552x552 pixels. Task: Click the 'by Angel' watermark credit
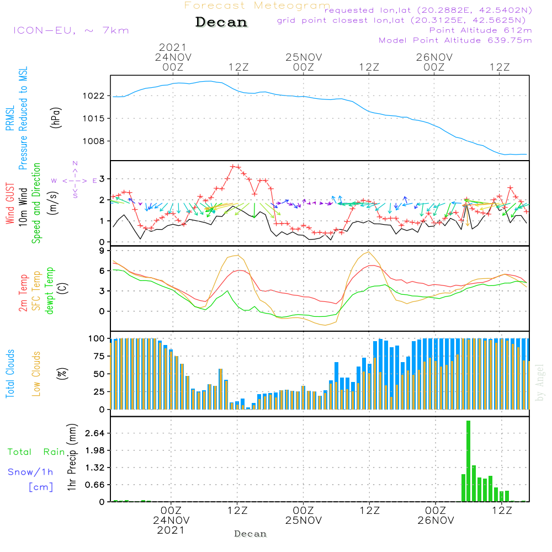540,383
